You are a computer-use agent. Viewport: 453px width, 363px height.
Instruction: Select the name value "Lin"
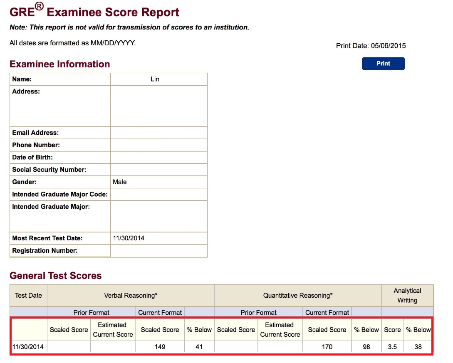(155, 79)
